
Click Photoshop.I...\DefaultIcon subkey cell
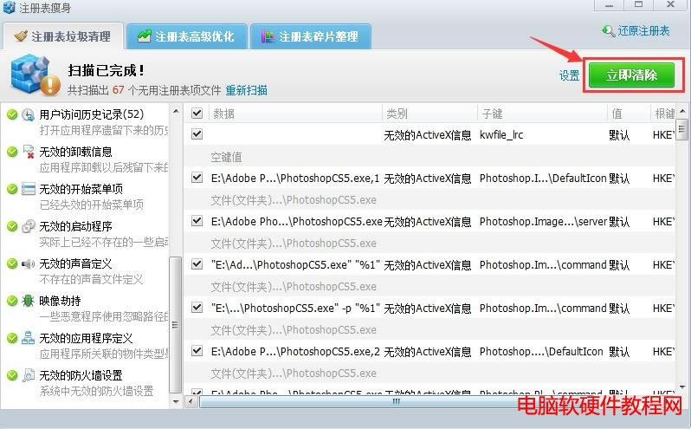click(x=543, y=179)
